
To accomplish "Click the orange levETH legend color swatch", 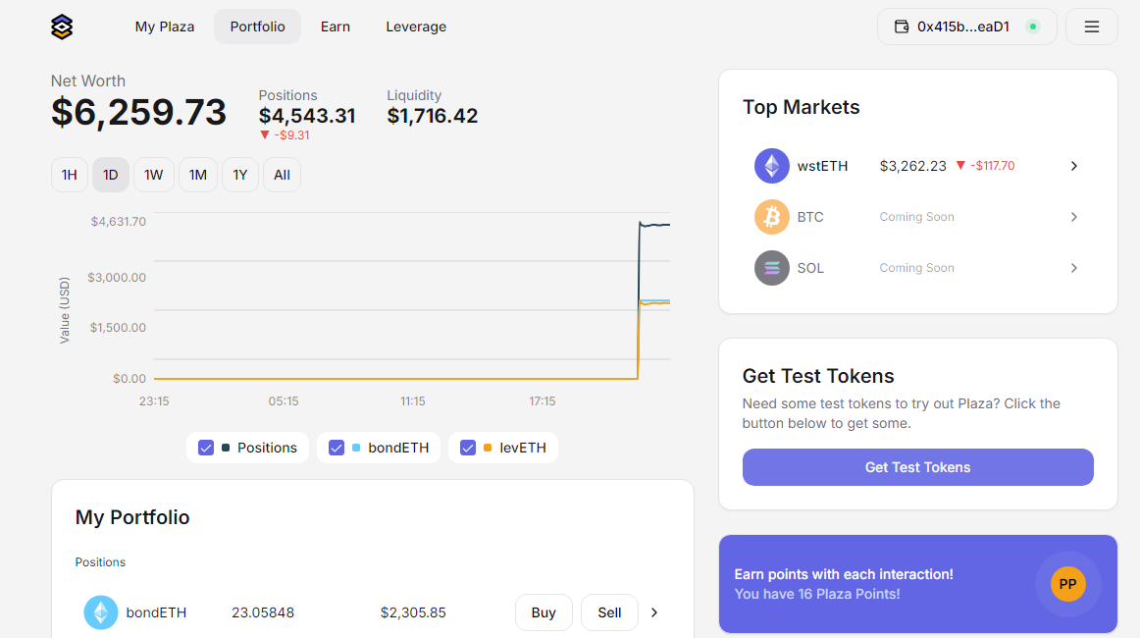I will pos(488,448).
